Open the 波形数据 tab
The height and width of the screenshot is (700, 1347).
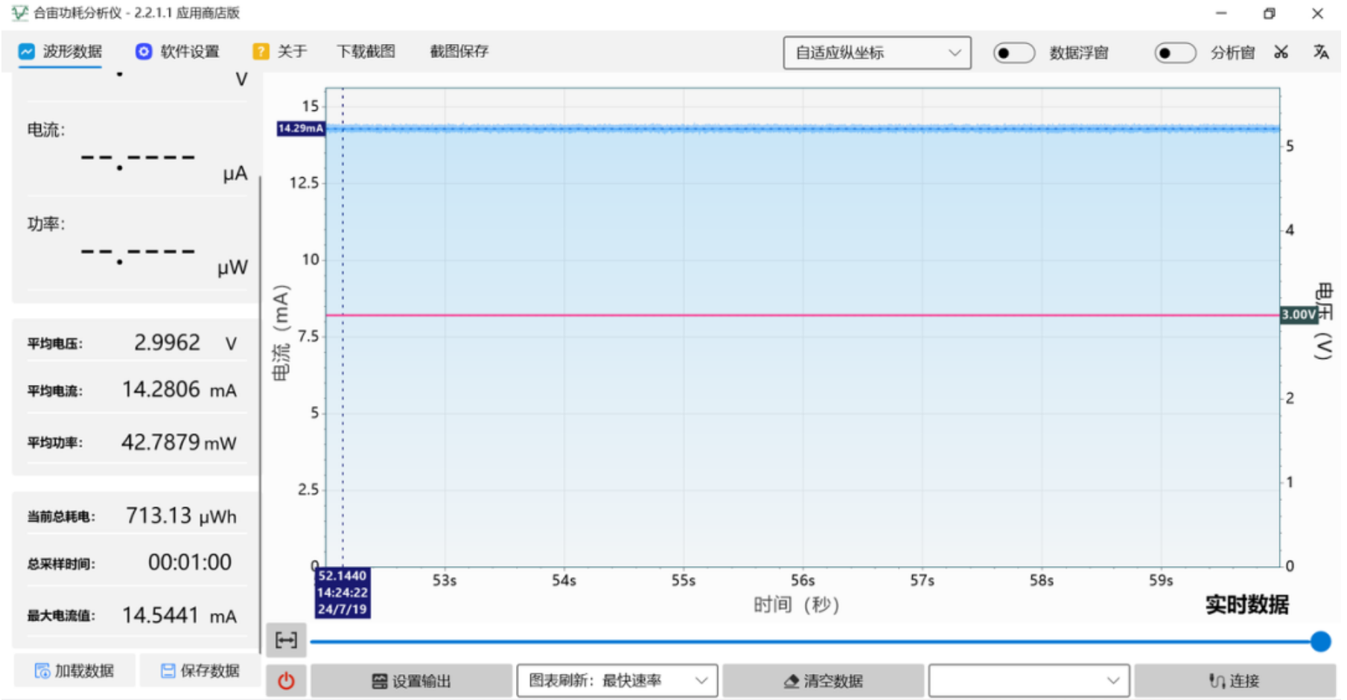click(x=60, y=51)
